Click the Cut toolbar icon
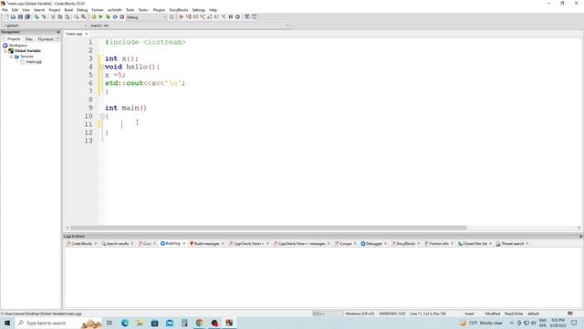 [x=53, y=16]
